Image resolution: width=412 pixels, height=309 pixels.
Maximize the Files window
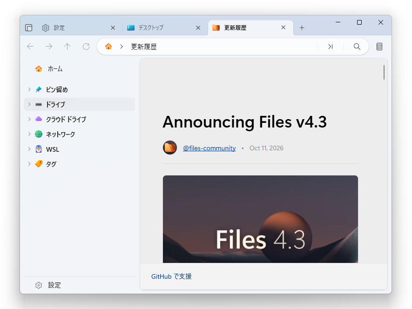pos(359,22)
